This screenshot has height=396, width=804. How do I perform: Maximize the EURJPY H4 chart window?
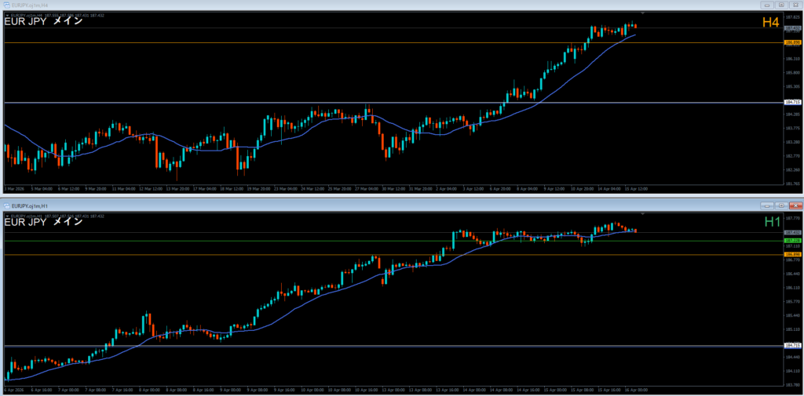(780, 5)
